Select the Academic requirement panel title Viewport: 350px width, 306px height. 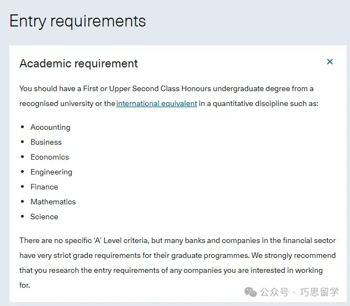tap(78, 64)
